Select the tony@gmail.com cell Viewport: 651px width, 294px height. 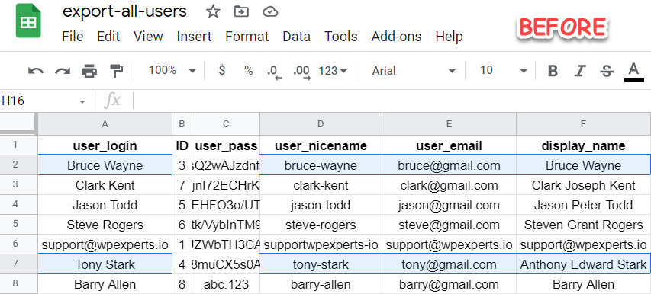pyautogui.click(x=450, y=264)
